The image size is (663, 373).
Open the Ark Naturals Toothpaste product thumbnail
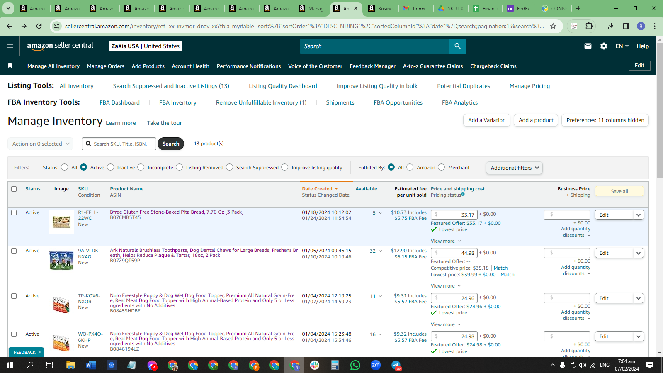point(61,260)
